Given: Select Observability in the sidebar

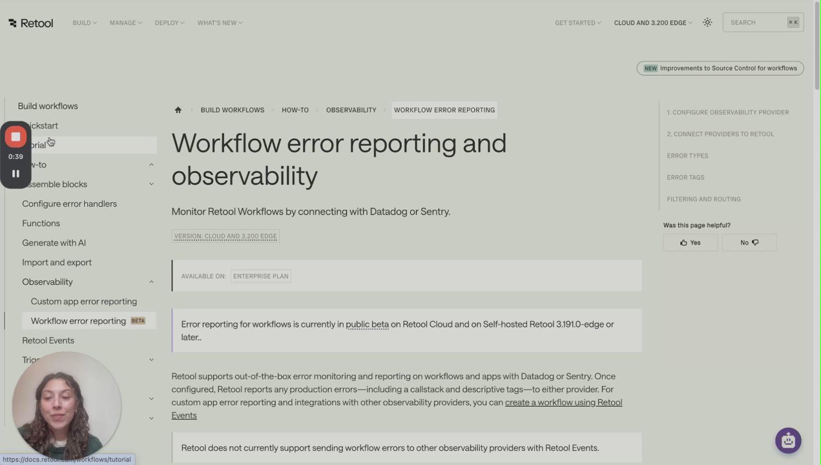Looking at the screenshot, I should click(x=47, y=282).
